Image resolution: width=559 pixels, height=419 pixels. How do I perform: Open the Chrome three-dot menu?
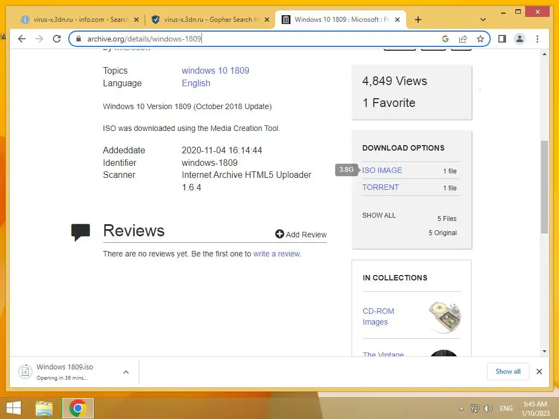pos(537,39)
